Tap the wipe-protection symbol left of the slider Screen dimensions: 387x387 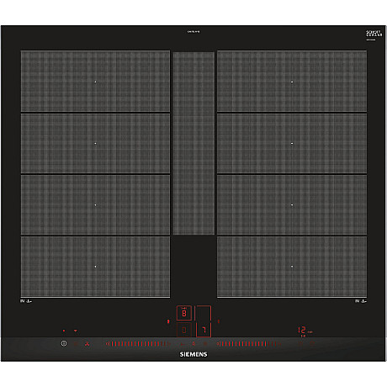coord(87,343)
